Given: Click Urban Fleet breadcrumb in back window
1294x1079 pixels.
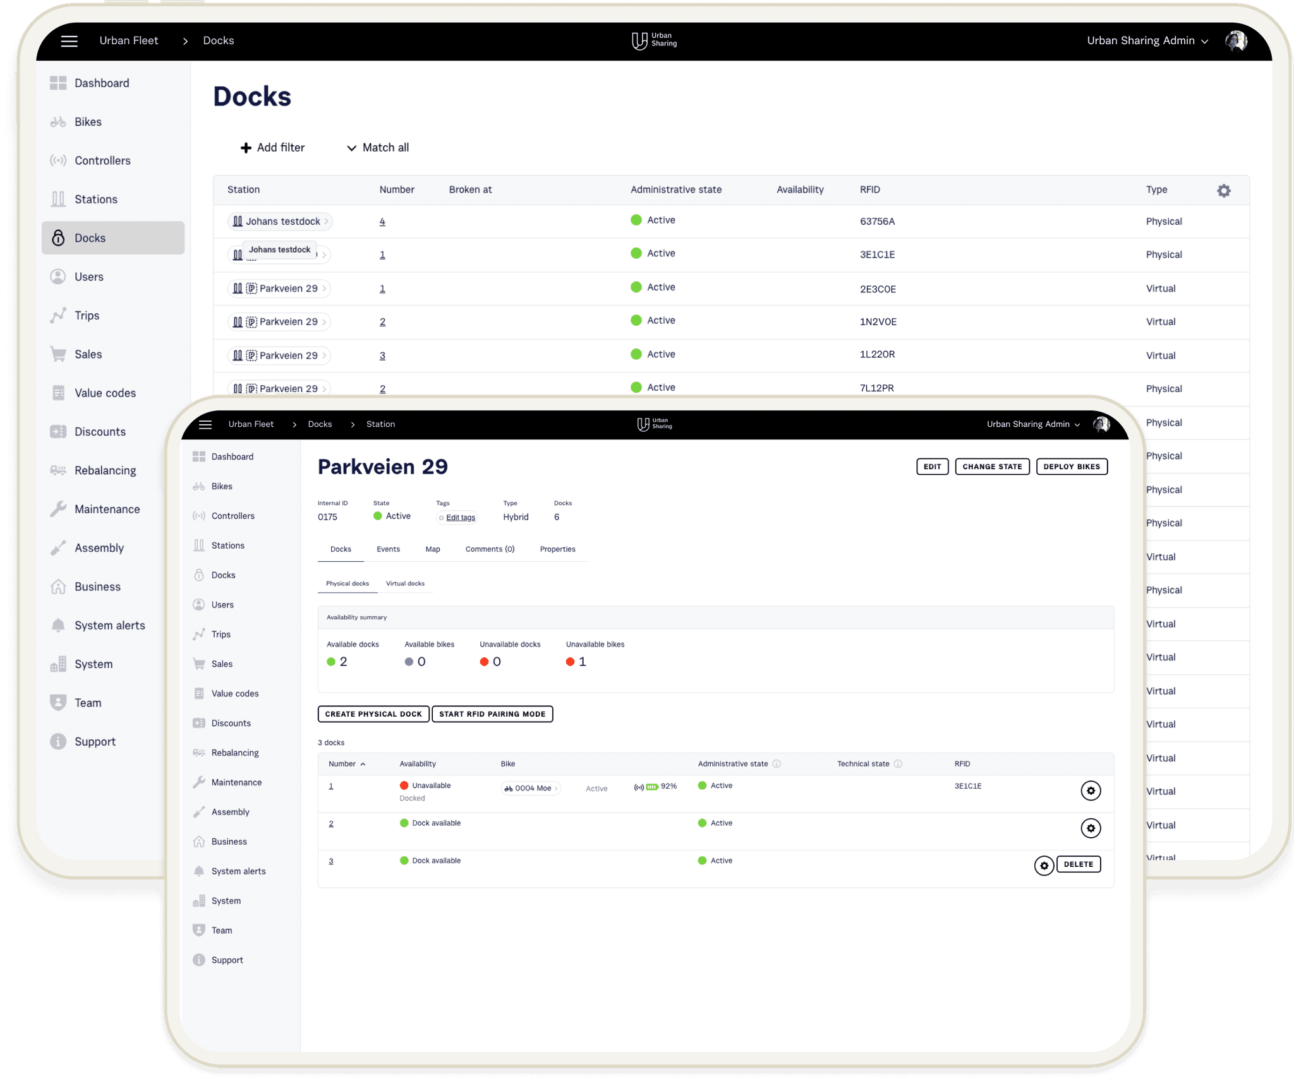Looking at the screenshot, I should (129, 41).
